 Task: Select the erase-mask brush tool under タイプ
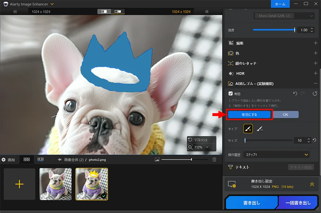pyautogui.click(x=260, y=129)
